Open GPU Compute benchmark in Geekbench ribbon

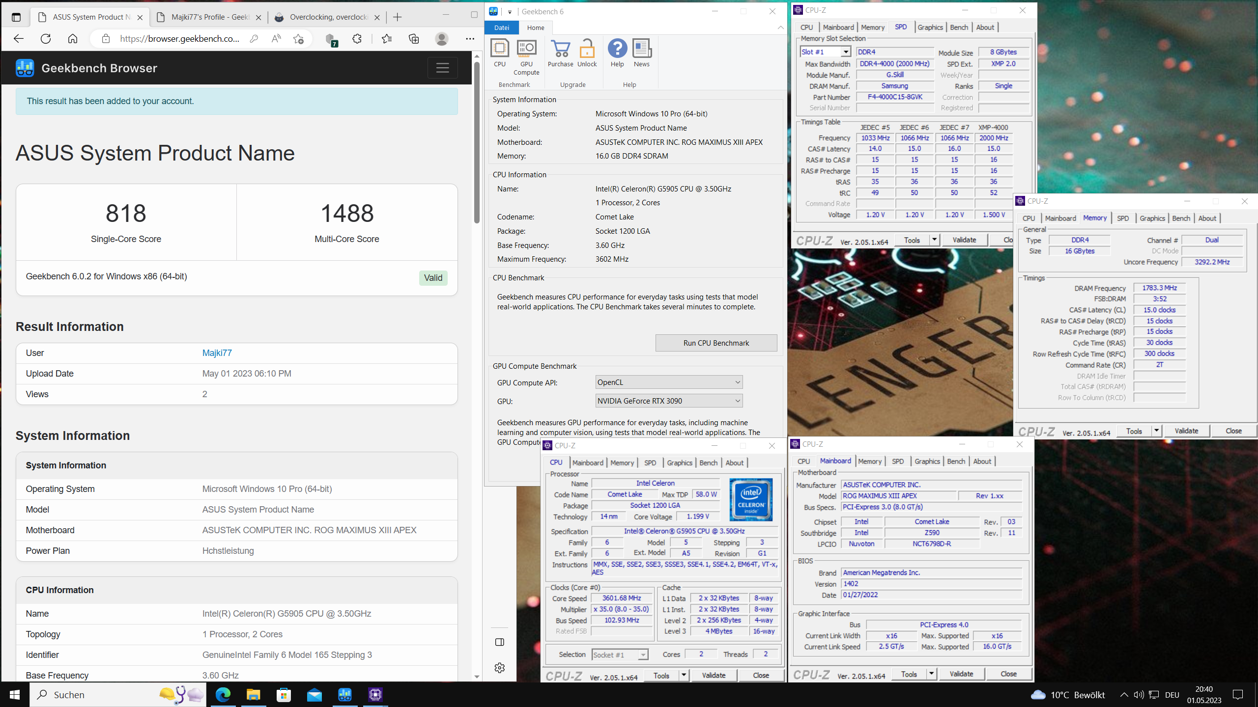[x=526, y=57]
